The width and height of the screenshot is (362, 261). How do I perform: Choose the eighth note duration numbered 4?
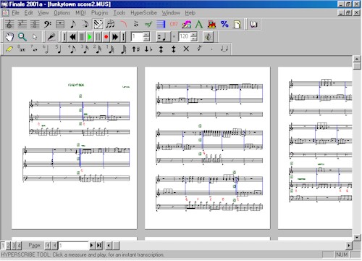[72, 49]
